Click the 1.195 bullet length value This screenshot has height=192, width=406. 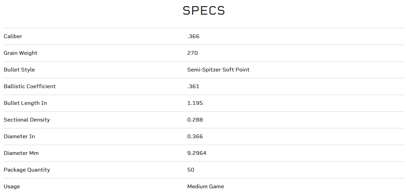(x=195, y=103)
